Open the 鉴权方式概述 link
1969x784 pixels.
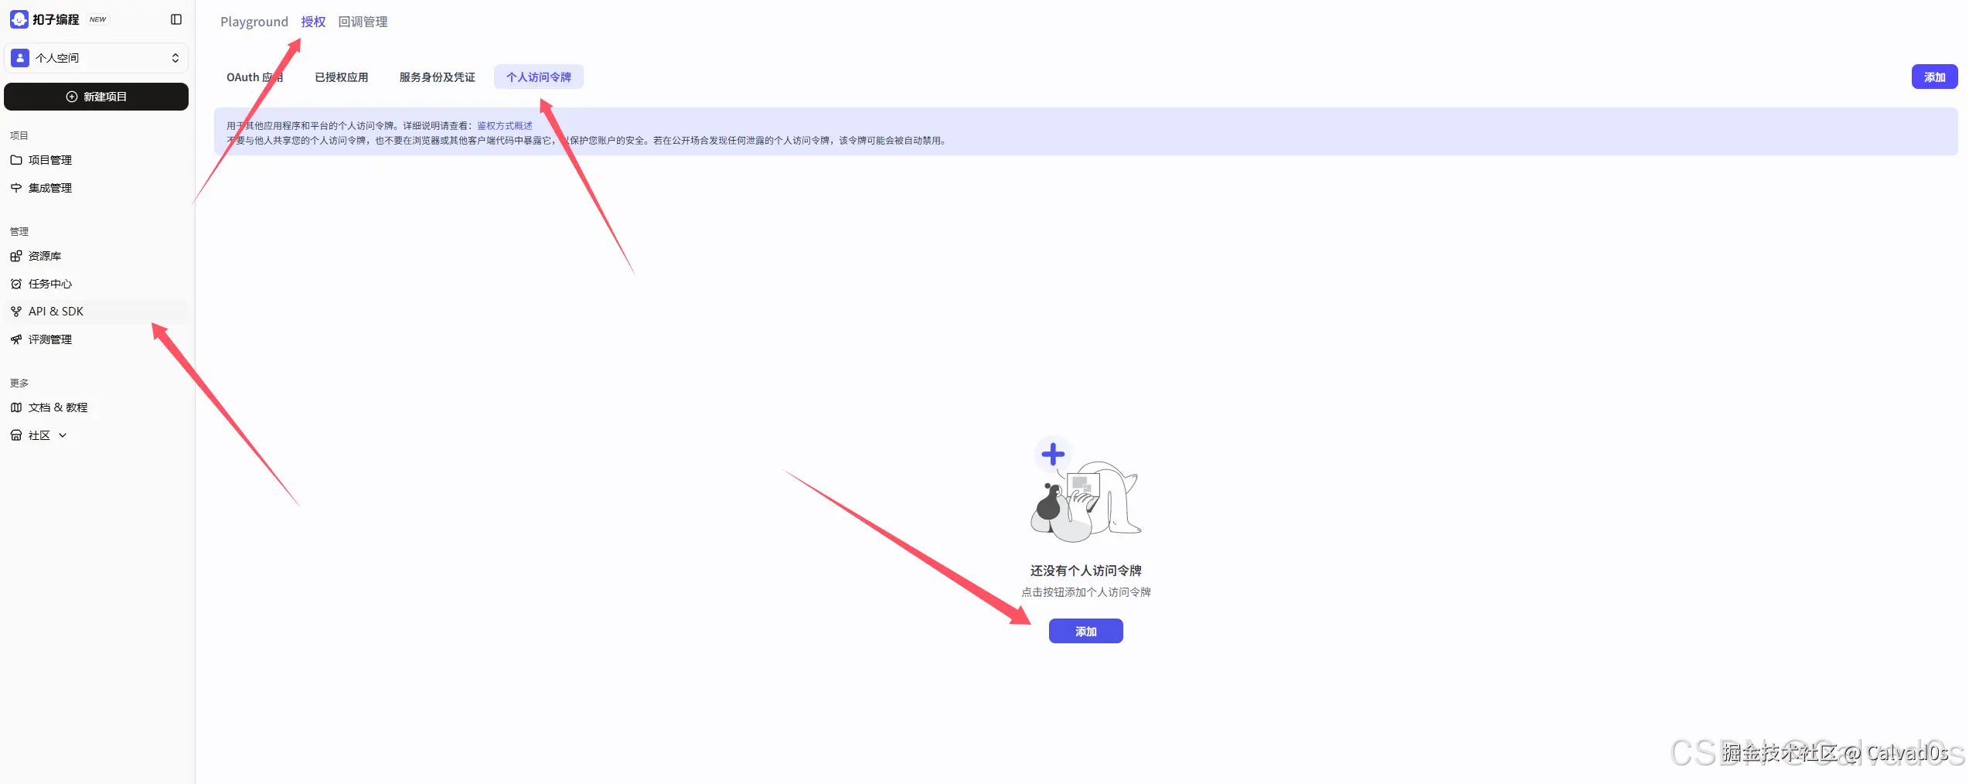tap(505, 125)
